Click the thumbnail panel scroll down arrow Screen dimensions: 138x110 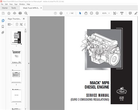pyautogui.click(x=25, y=109)
